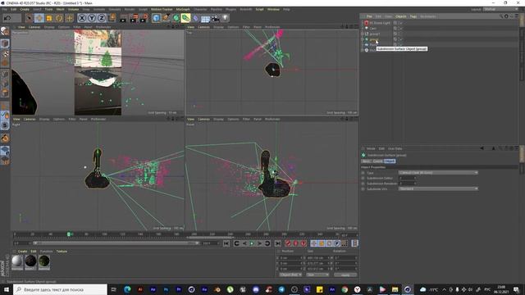Toggle the Y axis lock
525x295 pixels.
tap(91, 18)
